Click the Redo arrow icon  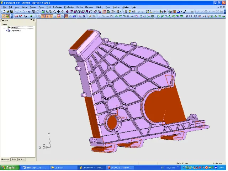click(24, 11)
